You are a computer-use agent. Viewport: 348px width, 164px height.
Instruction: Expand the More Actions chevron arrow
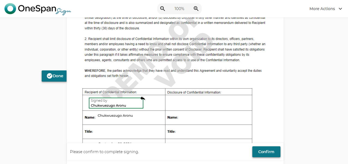pos(340,9)
